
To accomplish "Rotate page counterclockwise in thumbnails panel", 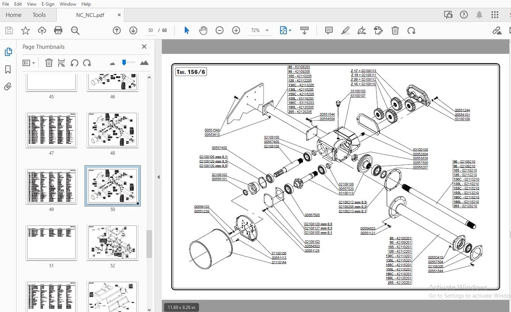I will point(74,63).
